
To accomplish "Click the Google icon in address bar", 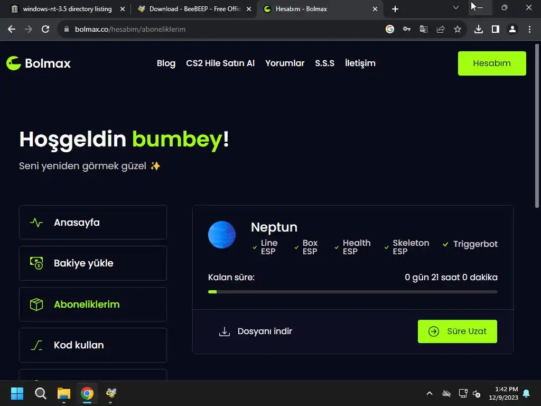I will [390, 30].
